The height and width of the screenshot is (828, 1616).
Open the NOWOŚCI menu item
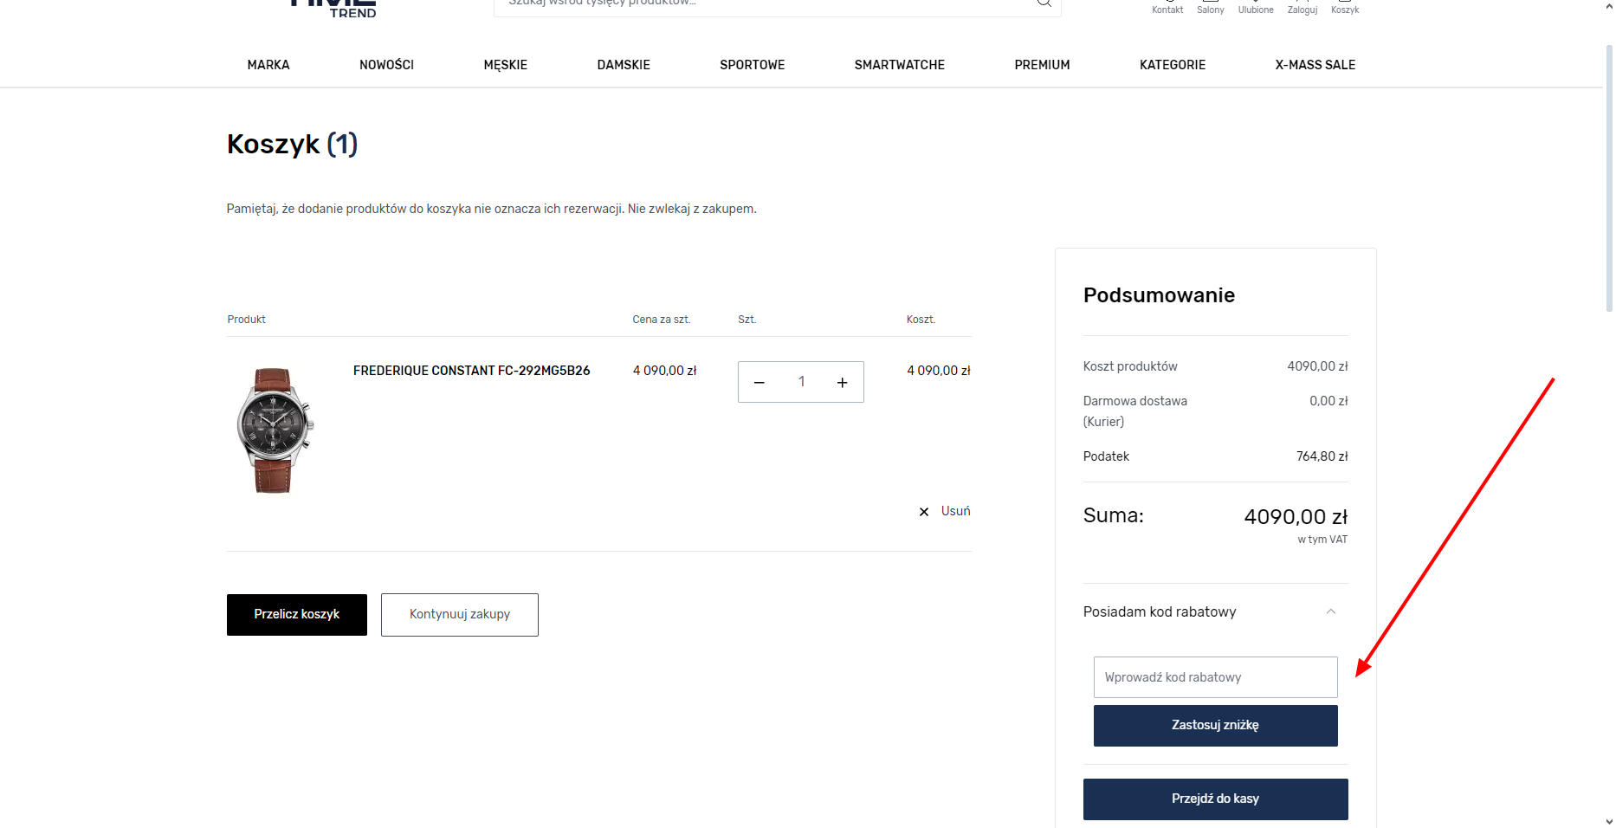(x=386, y=65)
